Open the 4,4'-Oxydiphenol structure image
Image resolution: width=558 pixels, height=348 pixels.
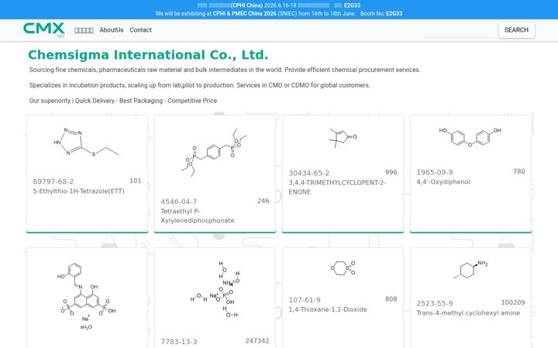coord(470,137)
